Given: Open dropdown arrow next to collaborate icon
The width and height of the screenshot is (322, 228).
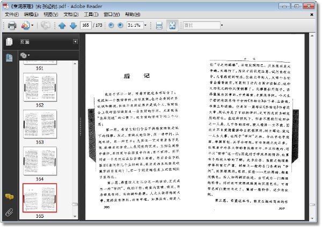Looking at the screenshot, I should pyautogui.click(x=32, y=26).
